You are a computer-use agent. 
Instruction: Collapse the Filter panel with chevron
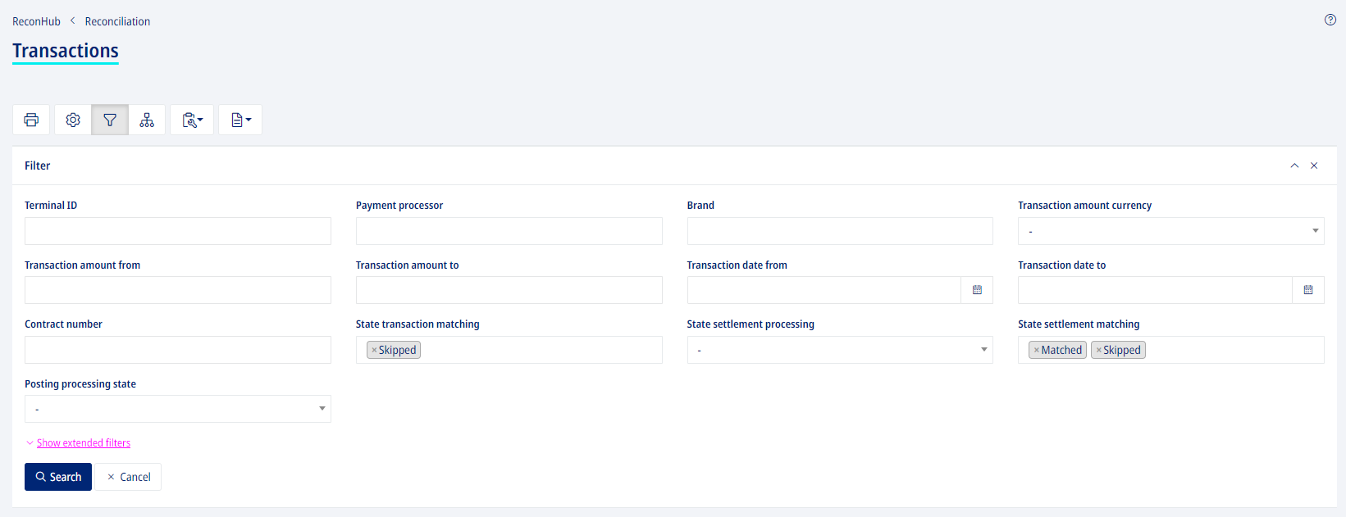pos(1294,166)
